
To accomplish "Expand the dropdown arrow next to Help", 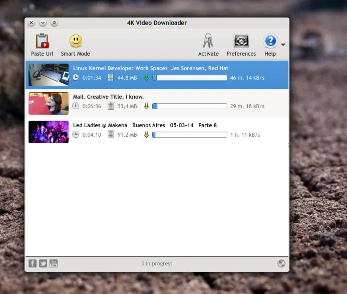I will [x=283, y=45].
